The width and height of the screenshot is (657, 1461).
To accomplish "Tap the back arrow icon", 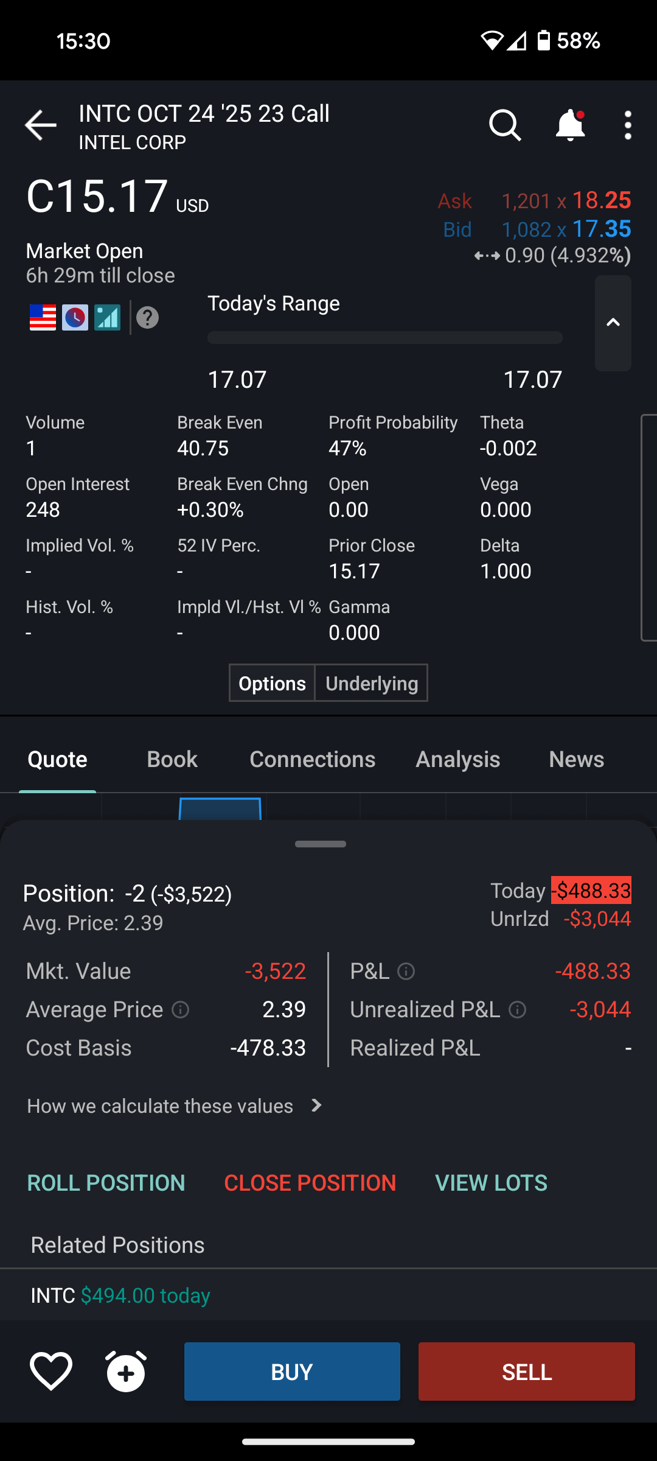I will tap(40, 125).
